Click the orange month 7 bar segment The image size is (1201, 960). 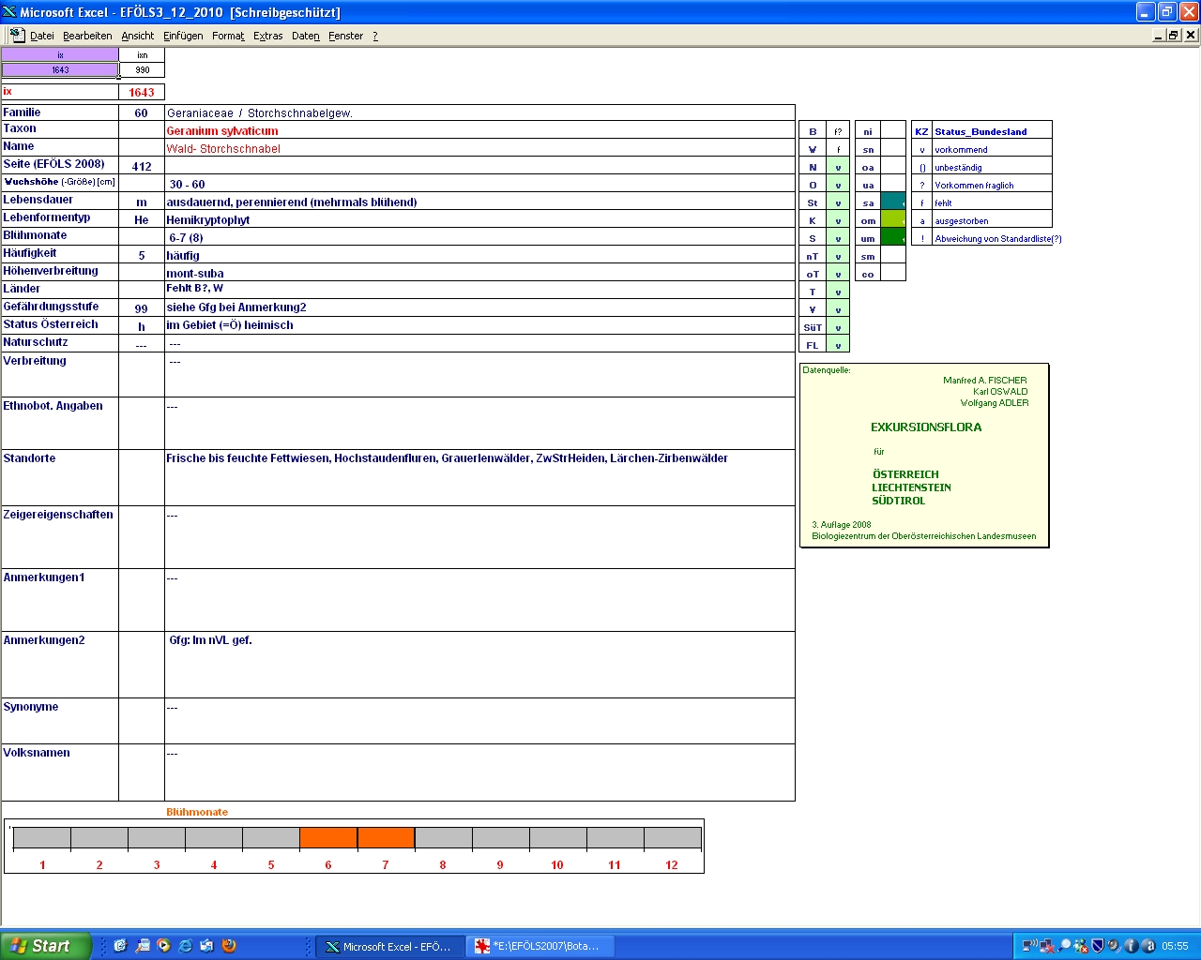386,837
